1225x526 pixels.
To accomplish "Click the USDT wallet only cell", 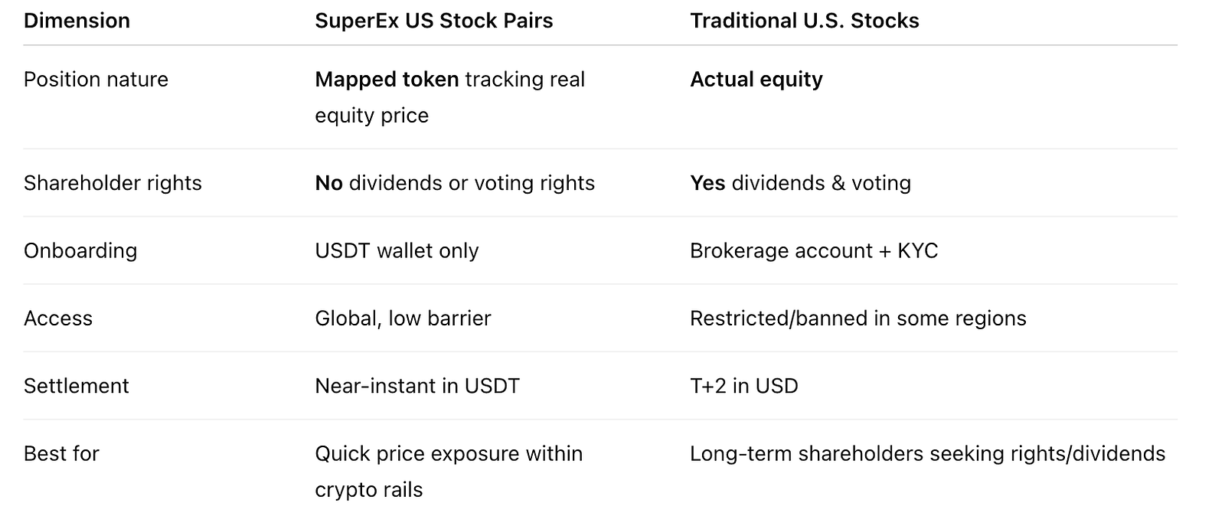I will (397, 251).
